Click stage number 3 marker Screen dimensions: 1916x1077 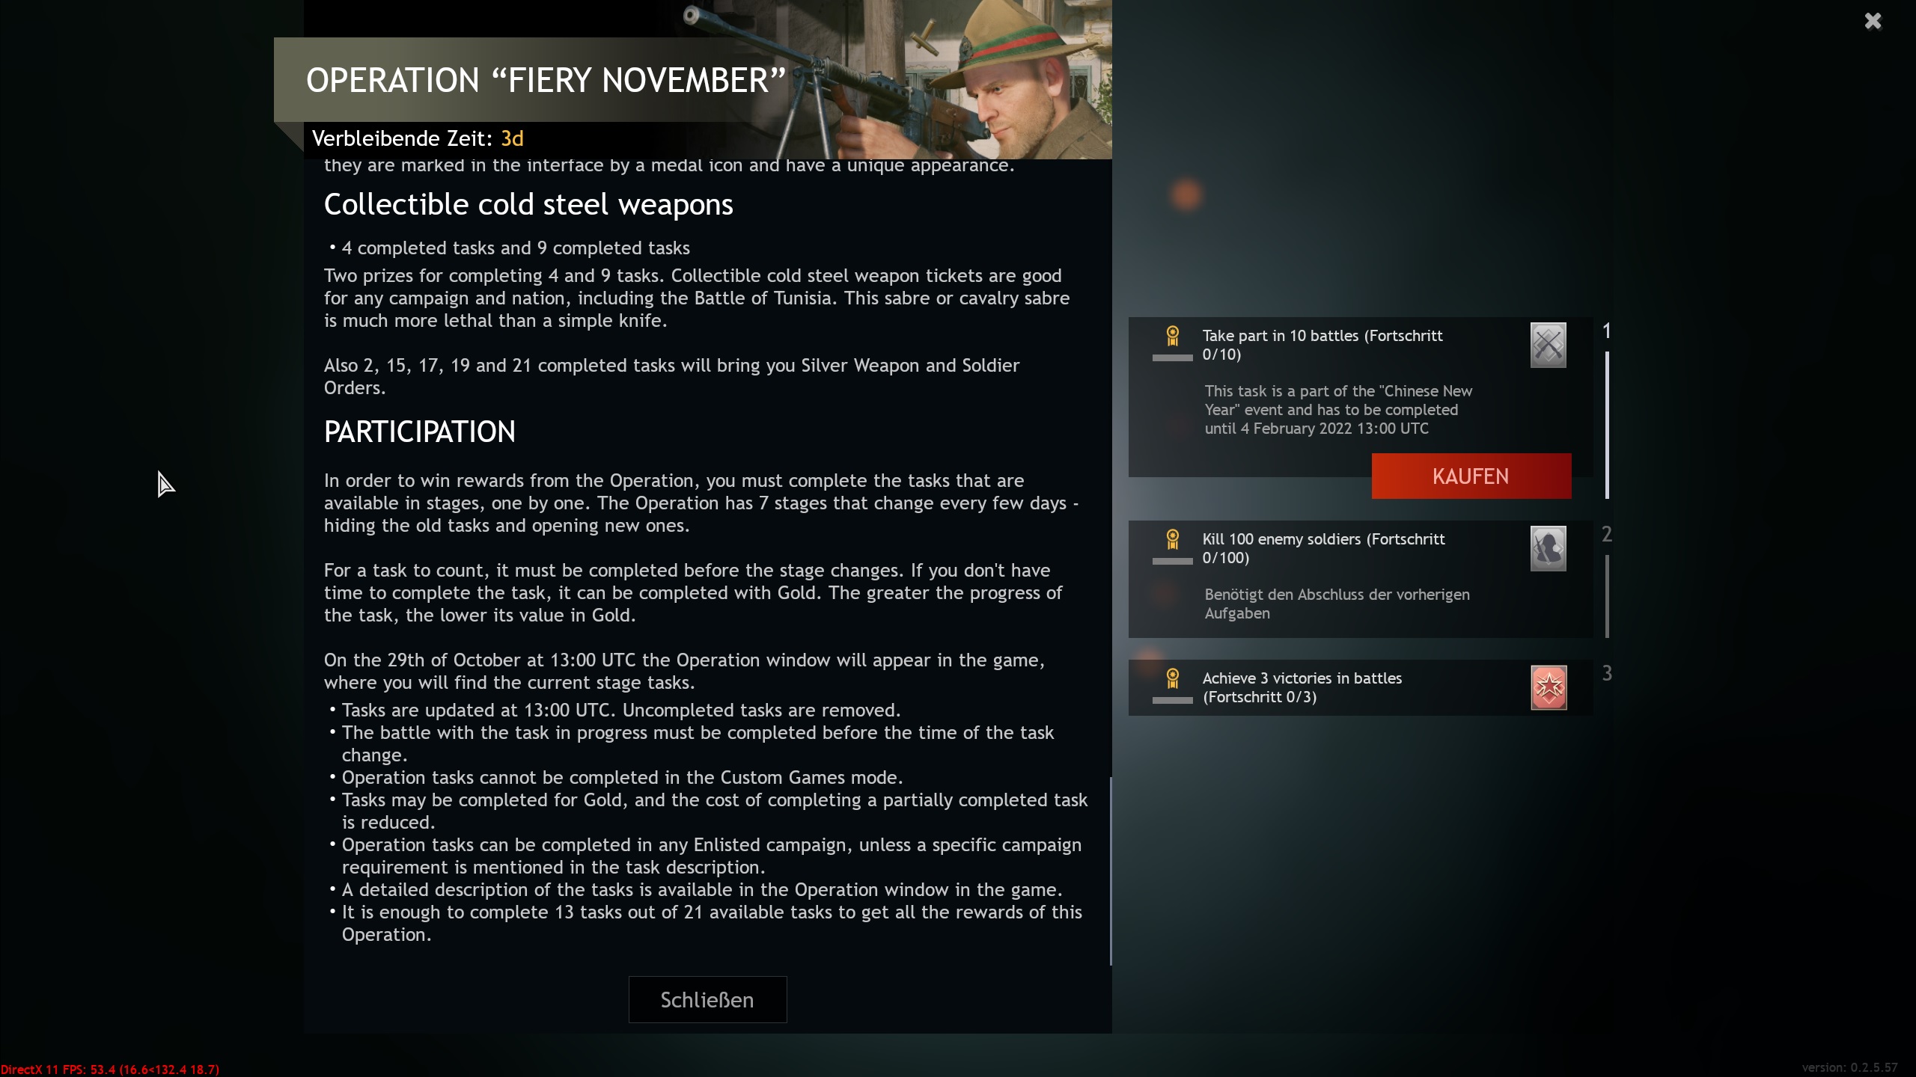coord(1607,674)
